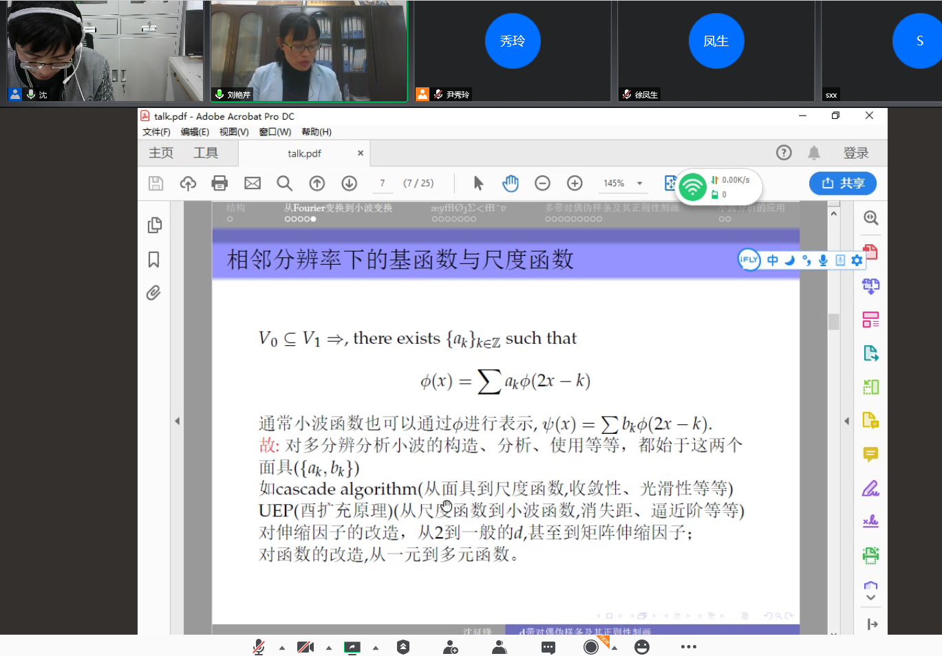Open Organize Pages in the sidebar

coord(870,319)
